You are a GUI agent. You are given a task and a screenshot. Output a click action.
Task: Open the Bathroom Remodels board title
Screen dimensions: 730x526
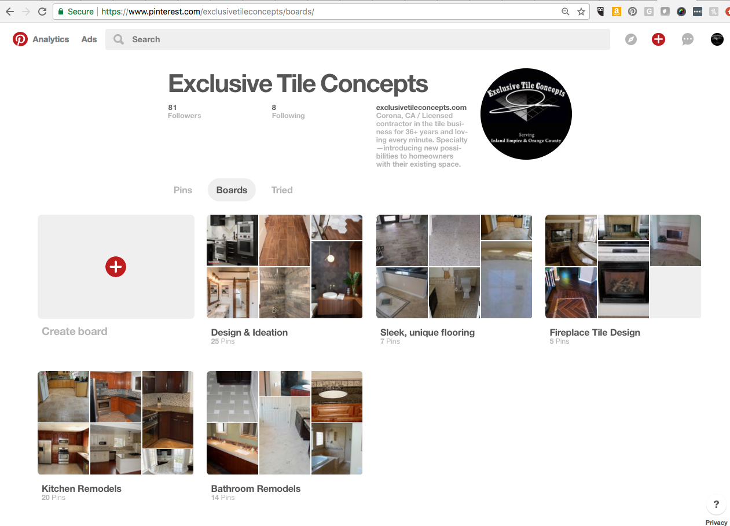[x=256, y=488]
